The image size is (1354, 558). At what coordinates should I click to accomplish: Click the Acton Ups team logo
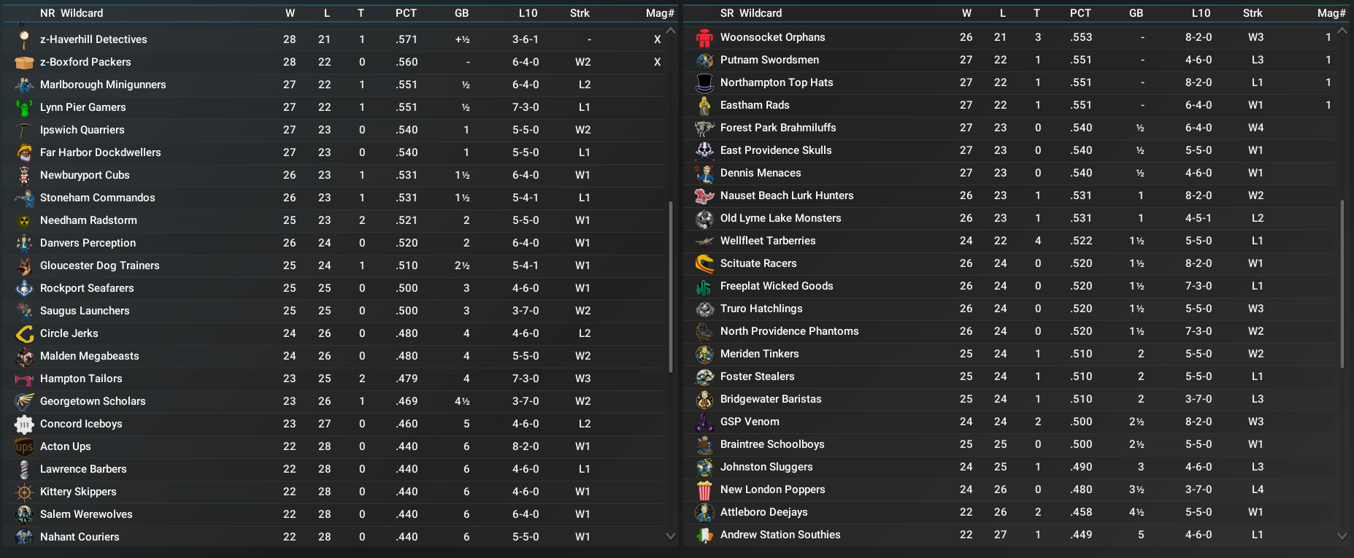pyautogui.click(x=24, y=447)
